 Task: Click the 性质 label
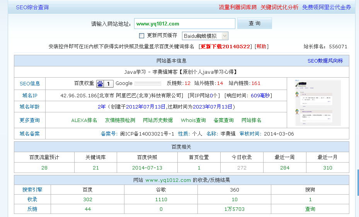[184, 134]
